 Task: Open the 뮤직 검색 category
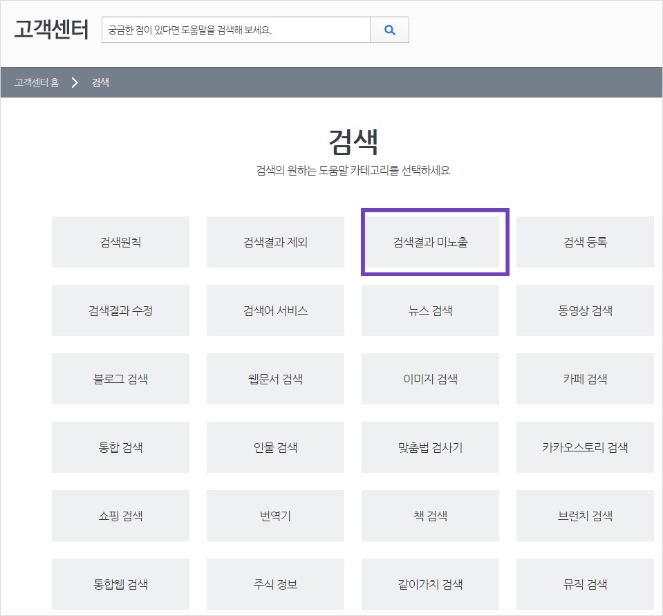pos(585,584)
